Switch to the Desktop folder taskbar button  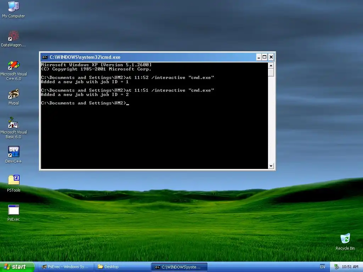click(122, 267)
